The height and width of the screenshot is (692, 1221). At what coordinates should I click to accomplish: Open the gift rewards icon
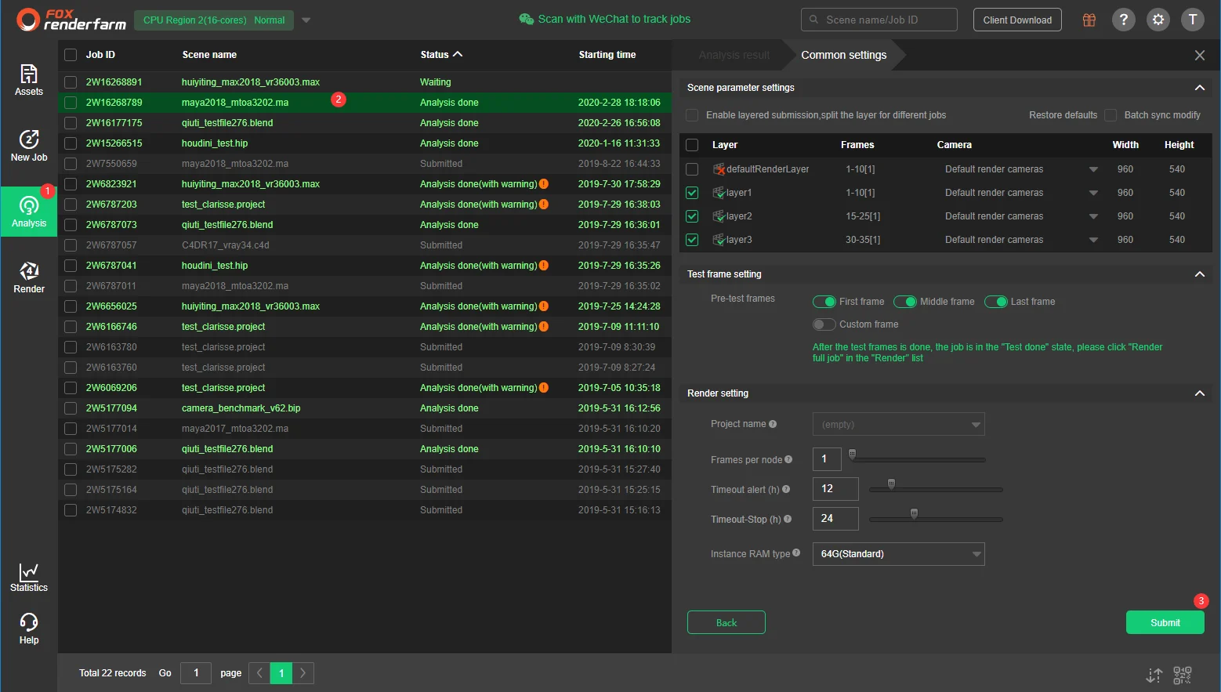coord(1089,20)
